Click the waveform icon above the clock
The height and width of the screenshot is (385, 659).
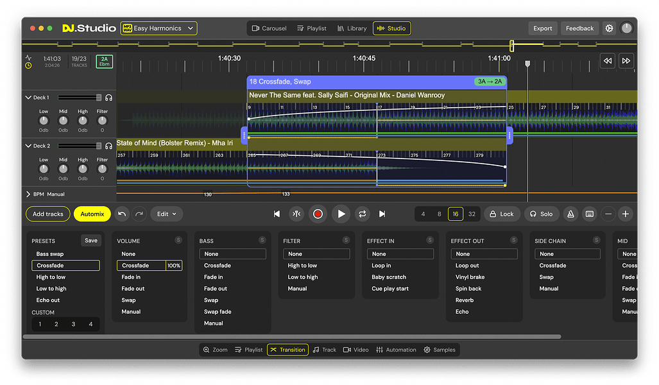(x=28, y=58)
